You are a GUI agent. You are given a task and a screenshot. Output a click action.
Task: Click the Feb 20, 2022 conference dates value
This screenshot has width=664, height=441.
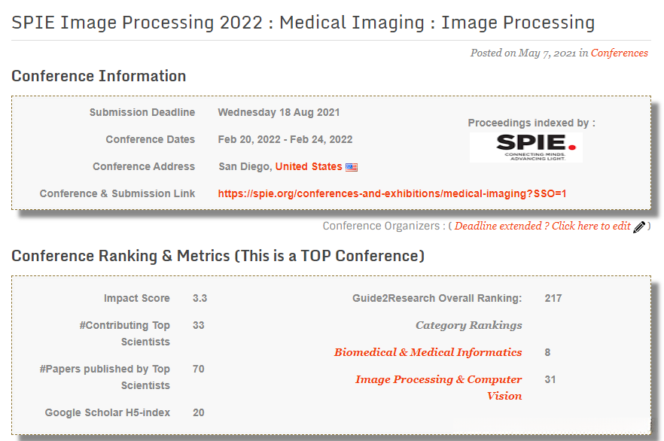pyautogui.click(x=285, y=139)
